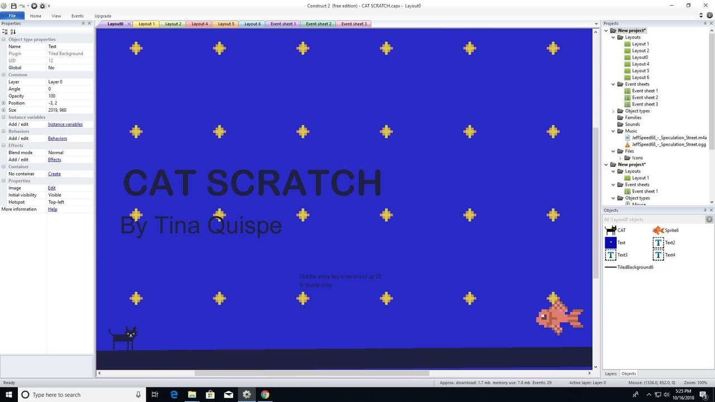Select the Text2 object
This screenshot has height=402, width=715.
(664, 242)
